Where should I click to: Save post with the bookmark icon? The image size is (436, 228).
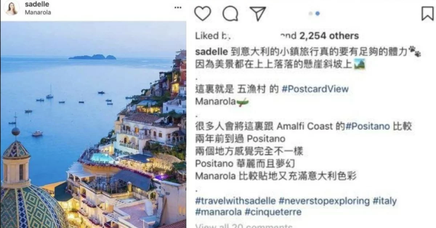pyautogui.click(x=428, y=13)
